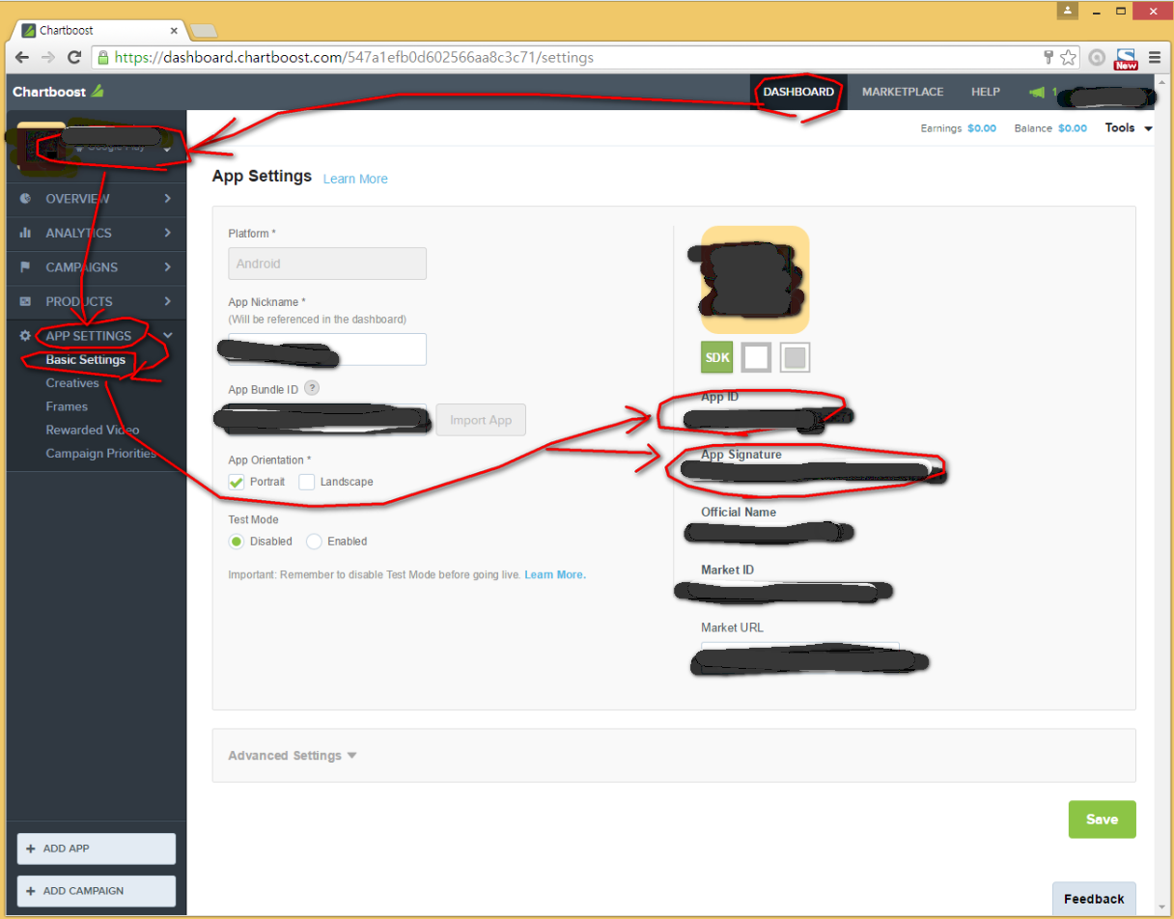This screenshot has height=919, width=1174.
Task: Click the plus icon on Add Campaign
Action: pos(31,891)
